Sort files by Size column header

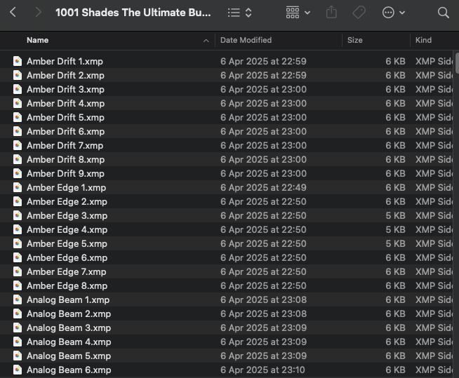[x=355, y=40]
